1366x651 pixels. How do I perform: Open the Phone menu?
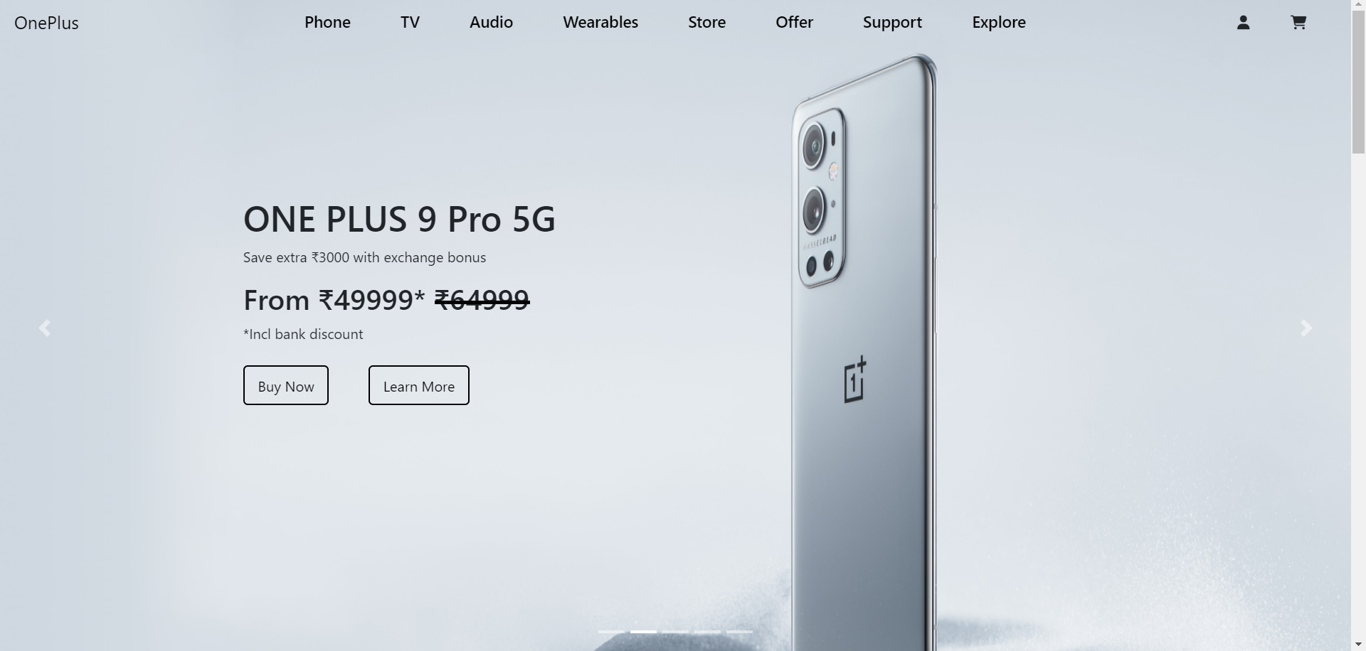pos(327,22)
